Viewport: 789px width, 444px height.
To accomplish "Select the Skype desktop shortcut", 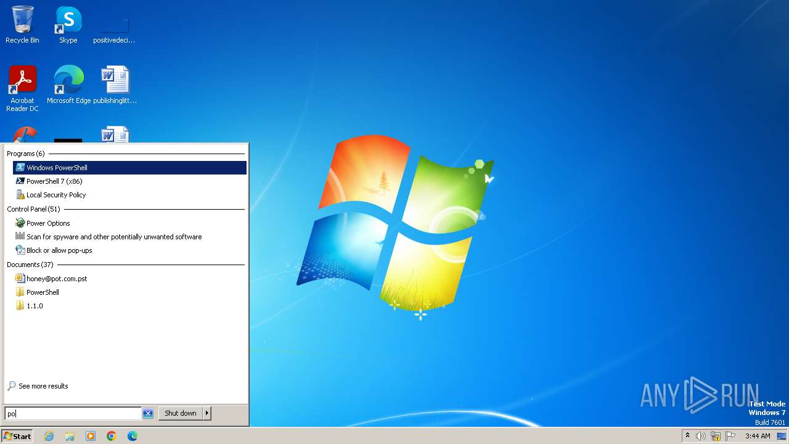I will (x=68, y=25).
